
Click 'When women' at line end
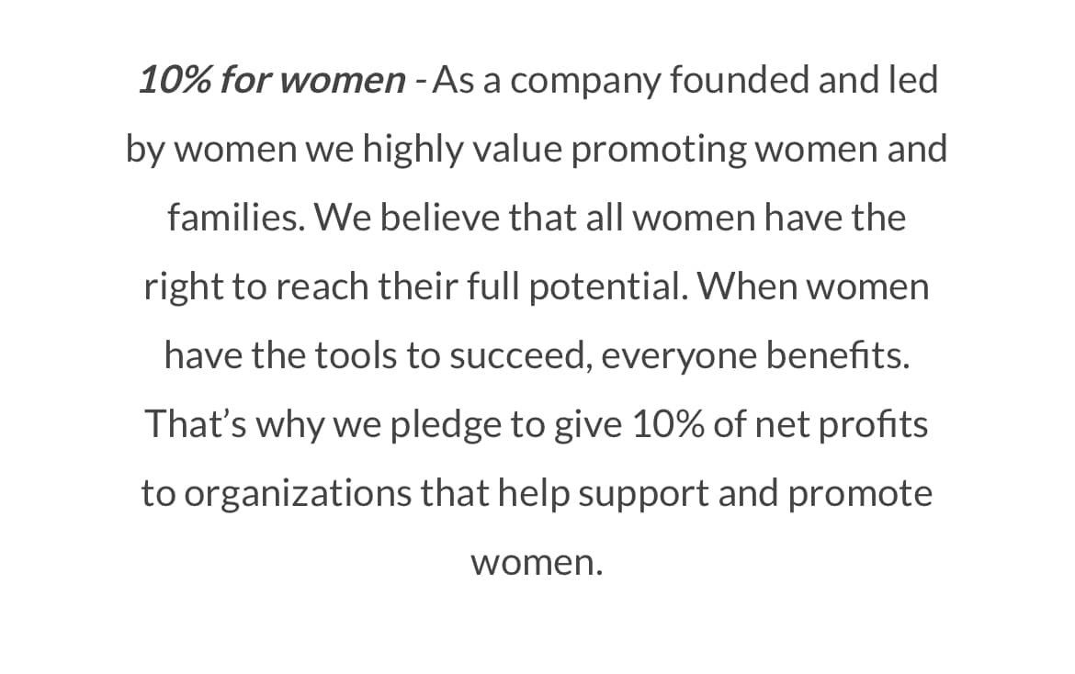pyautogui.click(x=813, y=286)
